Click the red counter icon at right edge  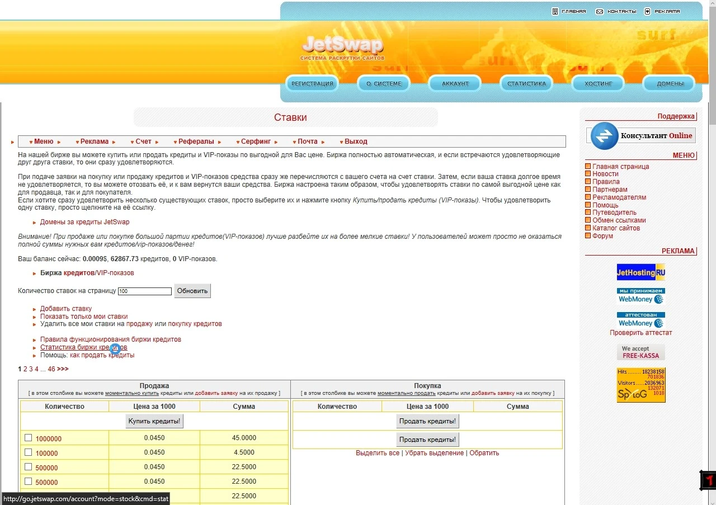pos(708,480)
